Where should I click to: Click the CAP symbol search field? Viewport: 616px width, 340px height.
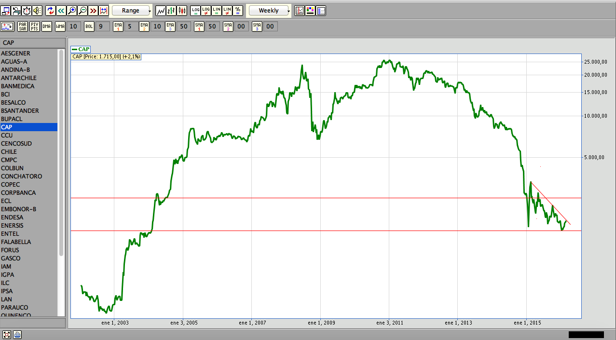32,43
